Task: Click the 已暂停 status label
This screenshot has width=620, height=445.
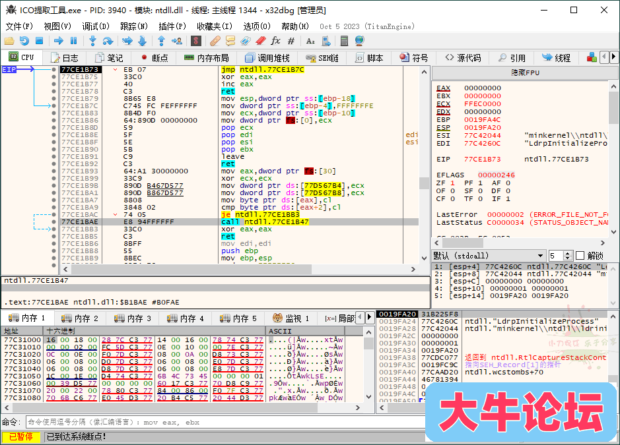Action: (x=21, y=436)
